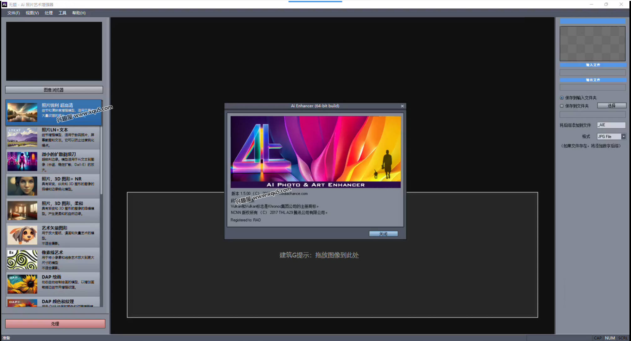Click the app icon in title bar

click(x=4, y=4)
